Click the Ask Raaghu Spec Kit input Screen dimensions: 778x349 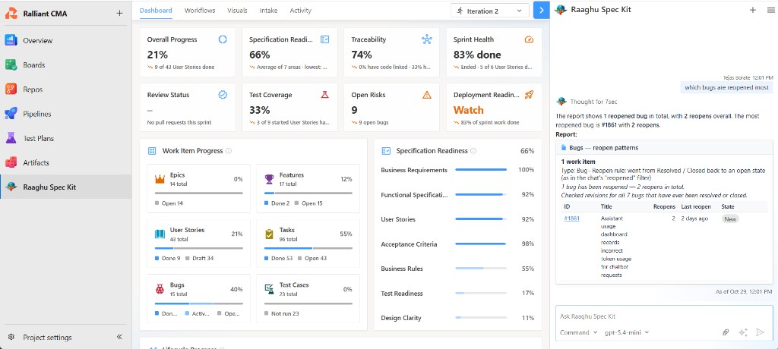pyautogui.click(x=664, y=316)
